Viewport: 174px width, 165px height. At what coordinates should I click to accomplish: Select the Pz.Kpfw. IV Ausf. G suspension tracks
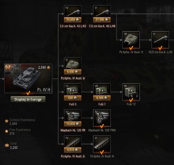73,142
